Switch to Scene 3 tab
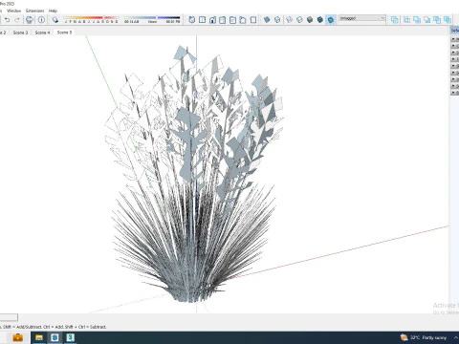The width and height of the screenshot is (459, 344). [x=20, y=32]
